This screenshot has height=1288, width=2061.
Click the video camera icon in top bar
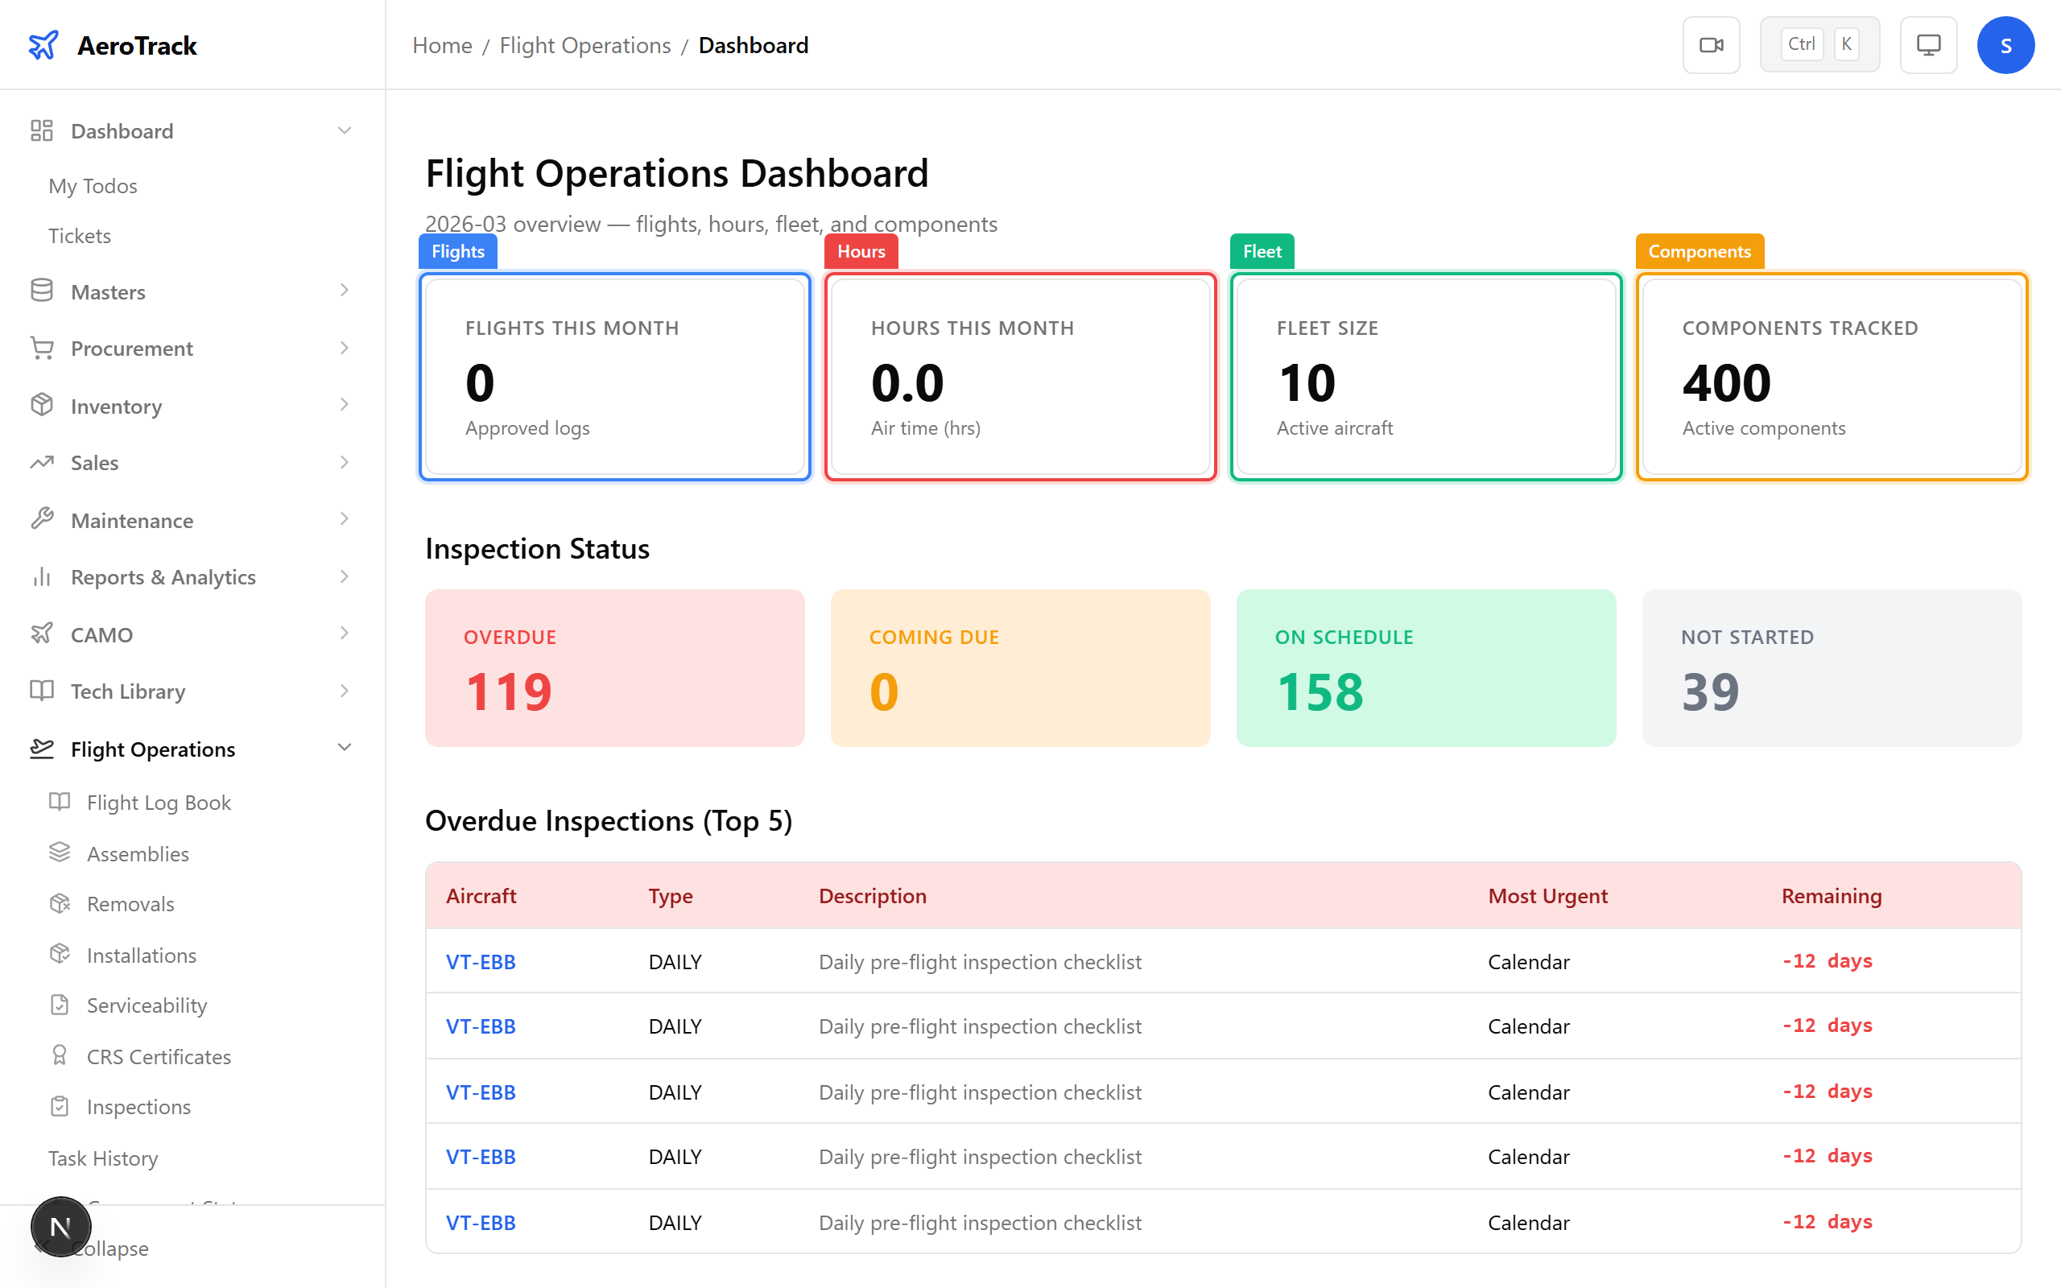pos(1711,44)
